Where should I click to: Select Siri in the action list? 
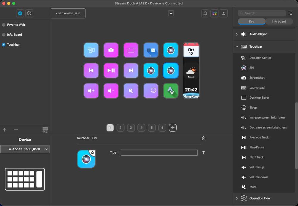[264, 68]
